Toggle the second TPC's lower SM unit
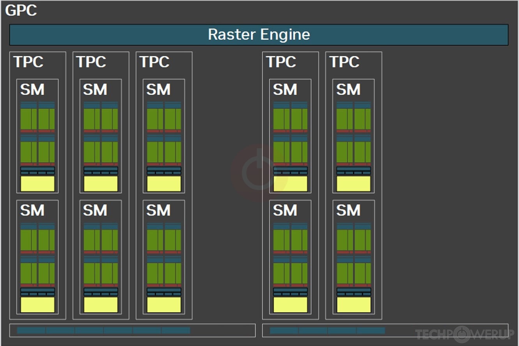Screen dimensions: 519x346 pyautogui.click(x=100, y=257)
